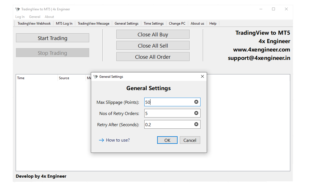Open About us toolbar item
The height and width of the screenshot is (195, 309).
197,24
